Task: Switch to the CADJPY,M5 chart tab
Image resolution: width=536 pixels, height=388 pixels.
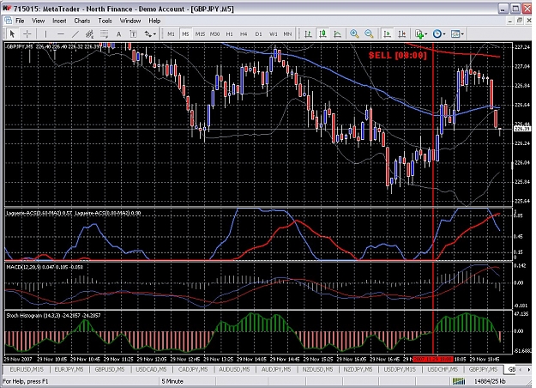Action: click(x=193, y=369)
